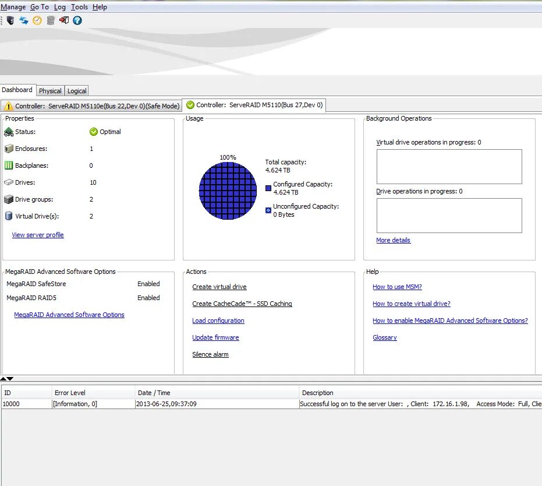Click the Total capacity 4.624 TB text
The image size is (542, 486).
coord(285,166)
